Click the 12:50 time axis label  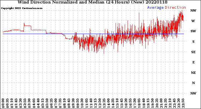(100, 103)
